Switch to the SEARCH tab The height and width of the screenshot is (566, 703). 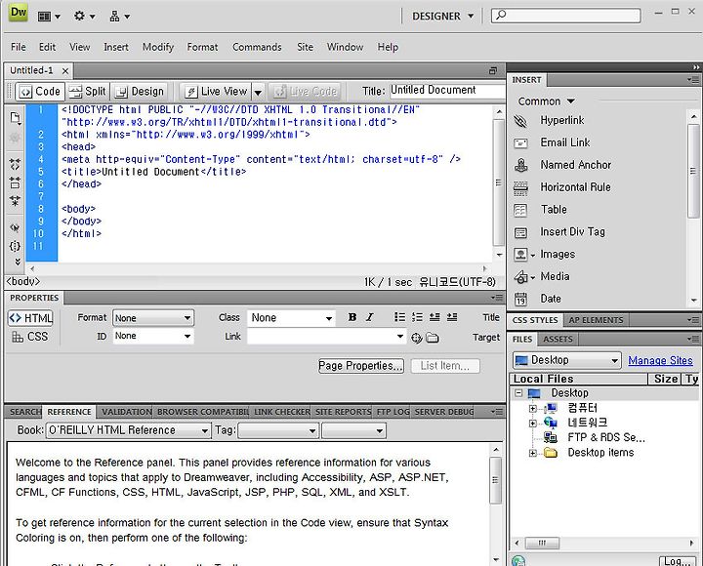[25, 412]
